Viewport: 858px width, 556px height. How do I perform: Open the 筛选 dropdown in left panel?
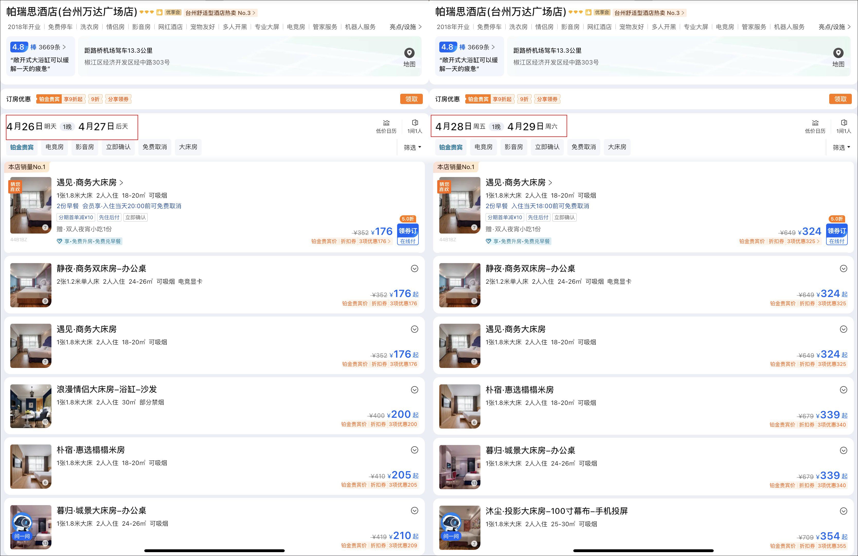(413, 147)
